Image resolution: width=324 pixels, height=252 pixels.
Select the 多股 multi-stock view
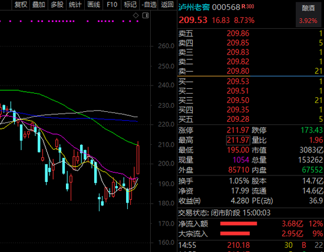click(57, 5)
